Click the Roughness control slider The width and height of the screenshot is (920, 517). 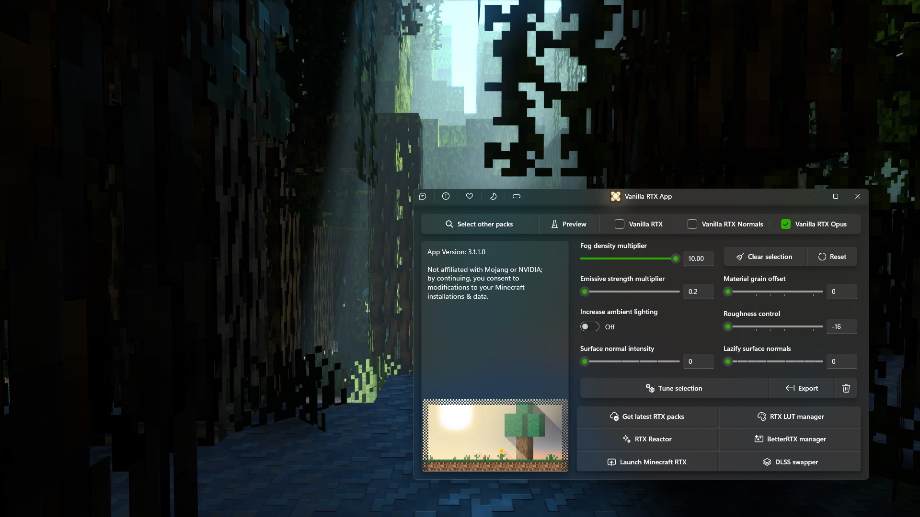(773, 326)
